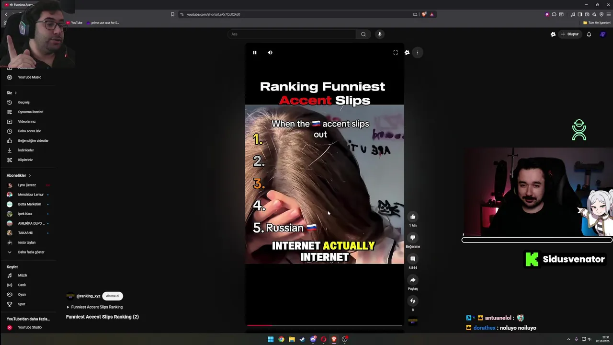The width and height of the screenshot is (613, 345).
Task: Open Brave Wallet icon in toolbar
Action: (x=587, y=14)
